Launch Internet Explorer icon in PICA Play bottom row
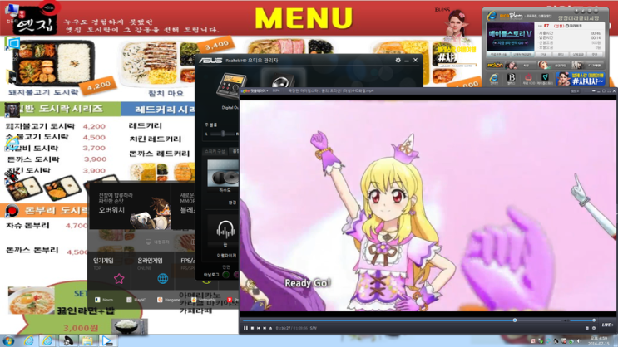 [494, 79]
